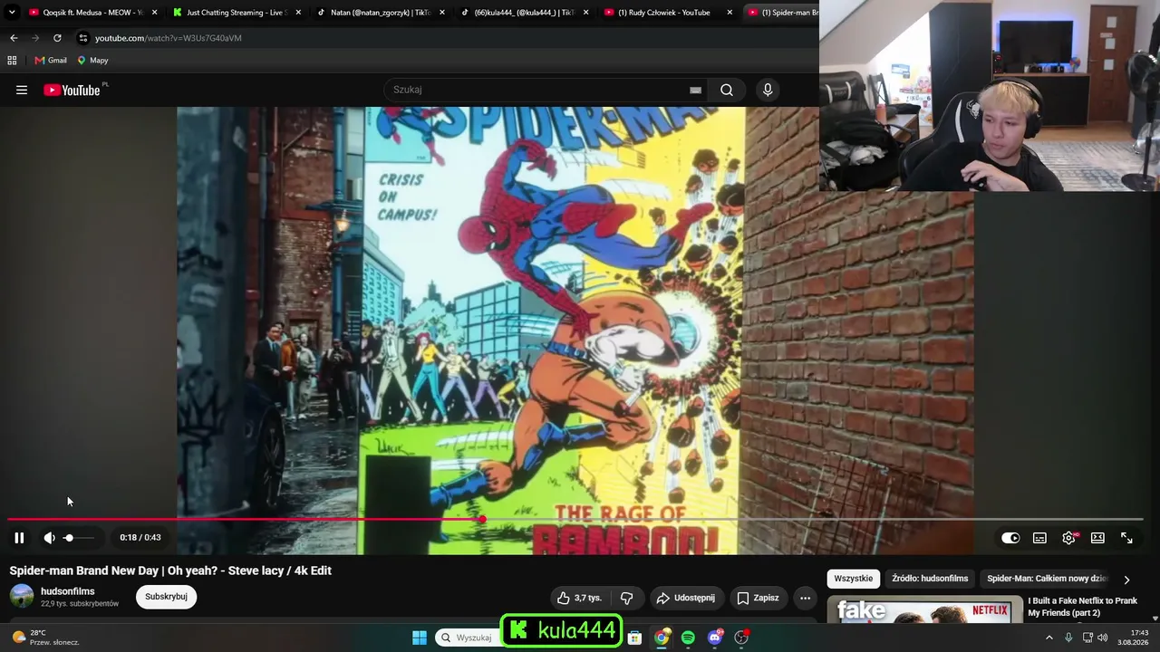1160x652 pixels.
Task: Start voice search with the microphone
Action: [x=768, y=90]
